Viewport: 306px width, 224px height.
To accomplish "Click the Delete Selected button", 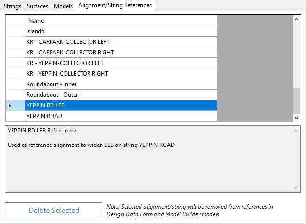I will coord(53,211).
